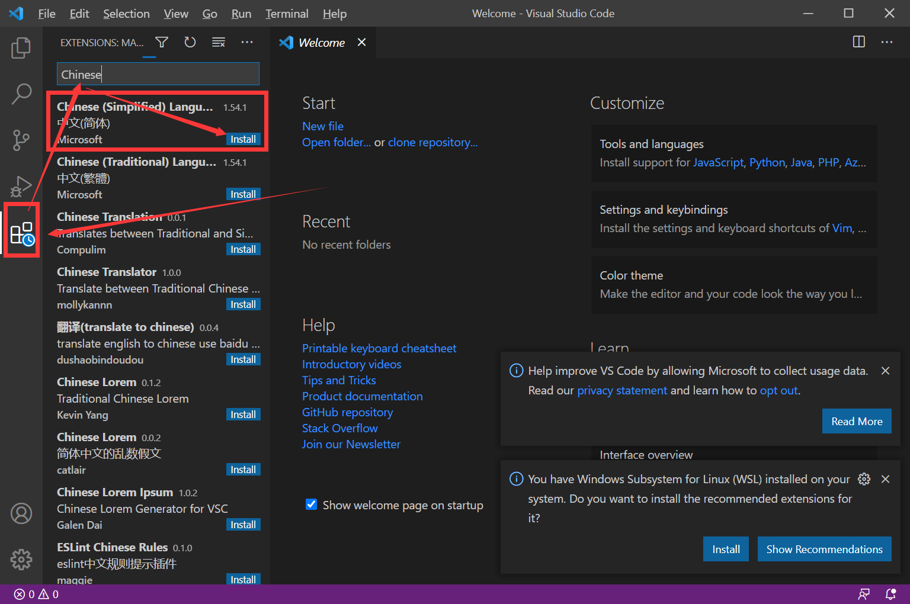Dismiss the WSL recommendation notification

pos(885,479)
